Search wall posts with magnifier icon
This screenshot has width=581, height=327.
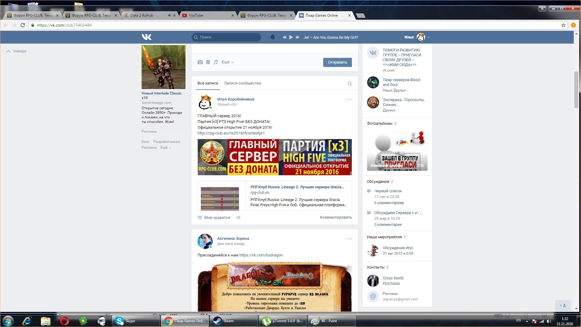pyautogui.click(x=350, y=84)
